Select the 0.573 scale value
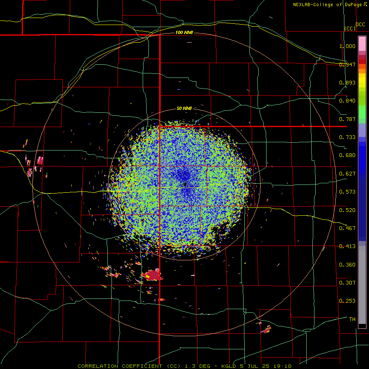Image resolution: width=369 pixels, height=369 pixels. coord(347,192)
